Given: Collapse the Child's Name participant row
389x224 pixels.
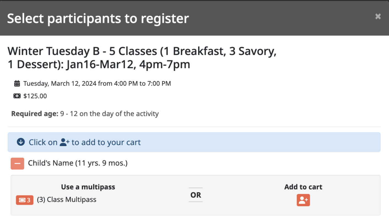Looking at the screenshot, I should pos(17,163).
